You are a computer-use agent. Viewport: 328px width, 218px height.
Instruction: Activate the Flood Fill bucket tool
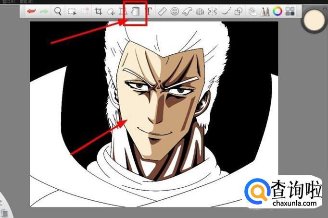[x=135, y=11]
